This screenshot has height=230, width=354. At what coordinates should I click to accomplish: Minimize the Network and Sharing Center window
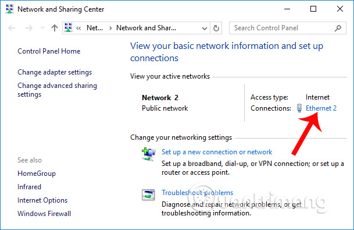coord(287,9)
